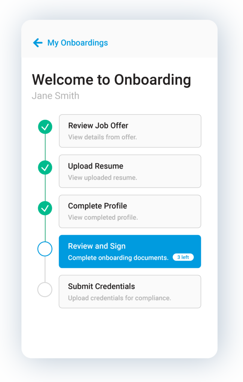
Task: Select the blue empty circle for Review and Sign
Action: point(45,249)
